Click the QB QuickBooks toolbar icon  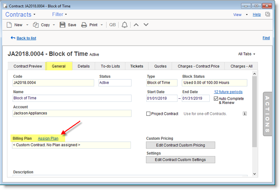(112, 25)
